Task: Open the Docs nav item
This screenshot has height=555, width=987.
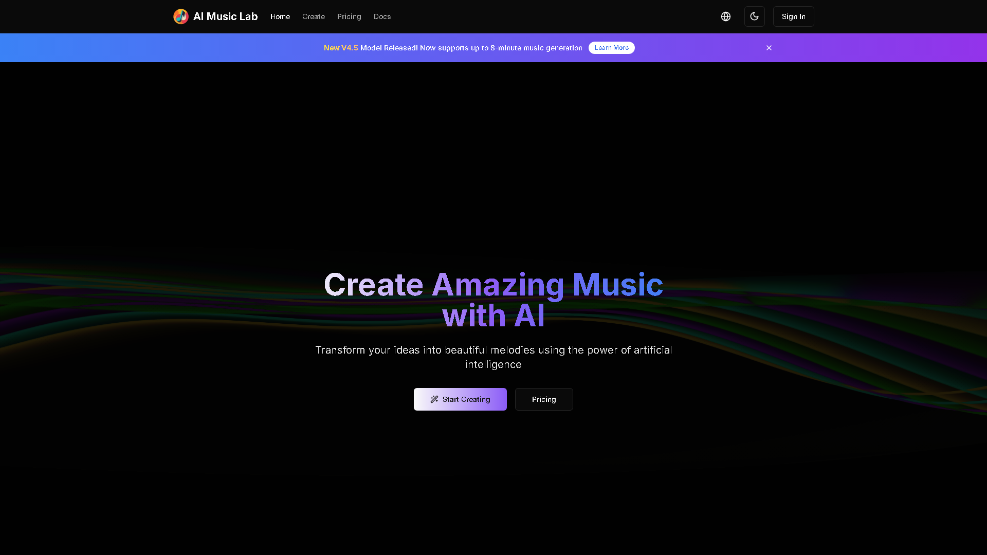Action: 382,16
